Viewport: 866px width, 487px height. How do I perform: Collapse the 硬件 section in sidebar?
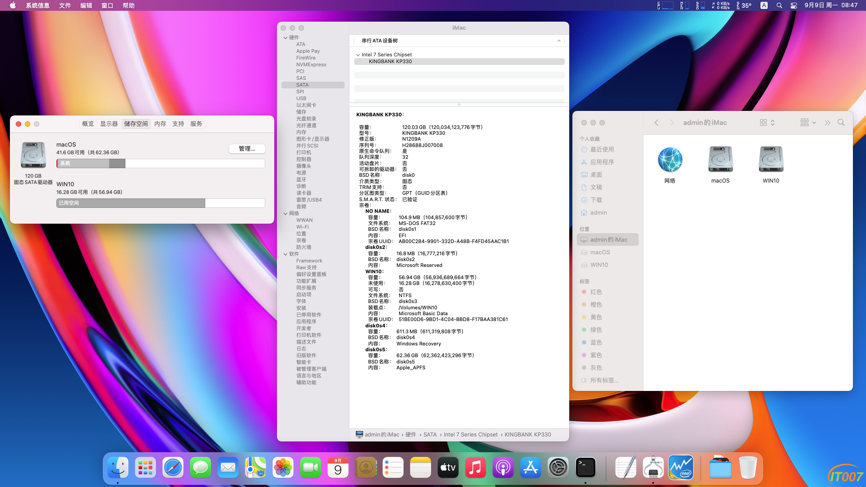285,38
